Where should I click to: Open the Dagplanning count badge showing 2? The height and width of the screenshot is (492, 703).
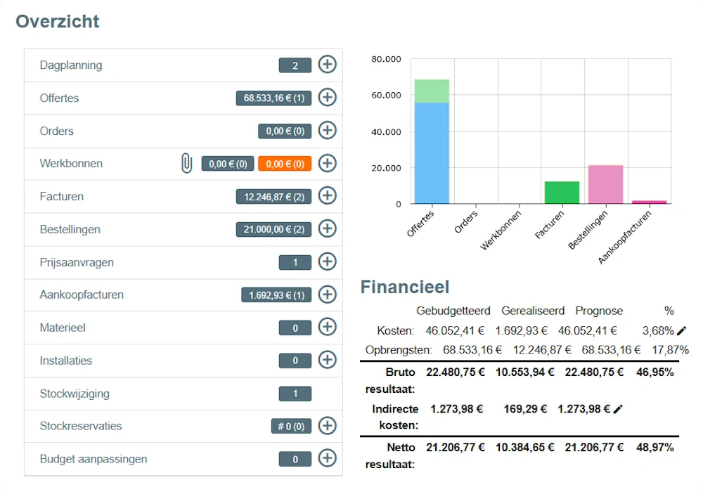[x=295, y=65]
